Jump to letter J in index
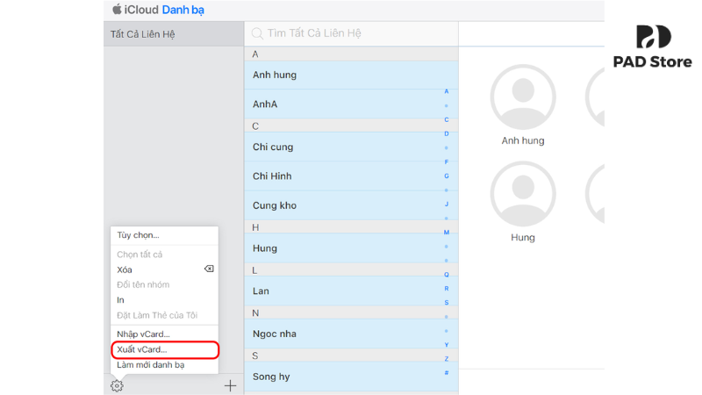Viewport: 702px width, 395px height. (x=447, y=204)
